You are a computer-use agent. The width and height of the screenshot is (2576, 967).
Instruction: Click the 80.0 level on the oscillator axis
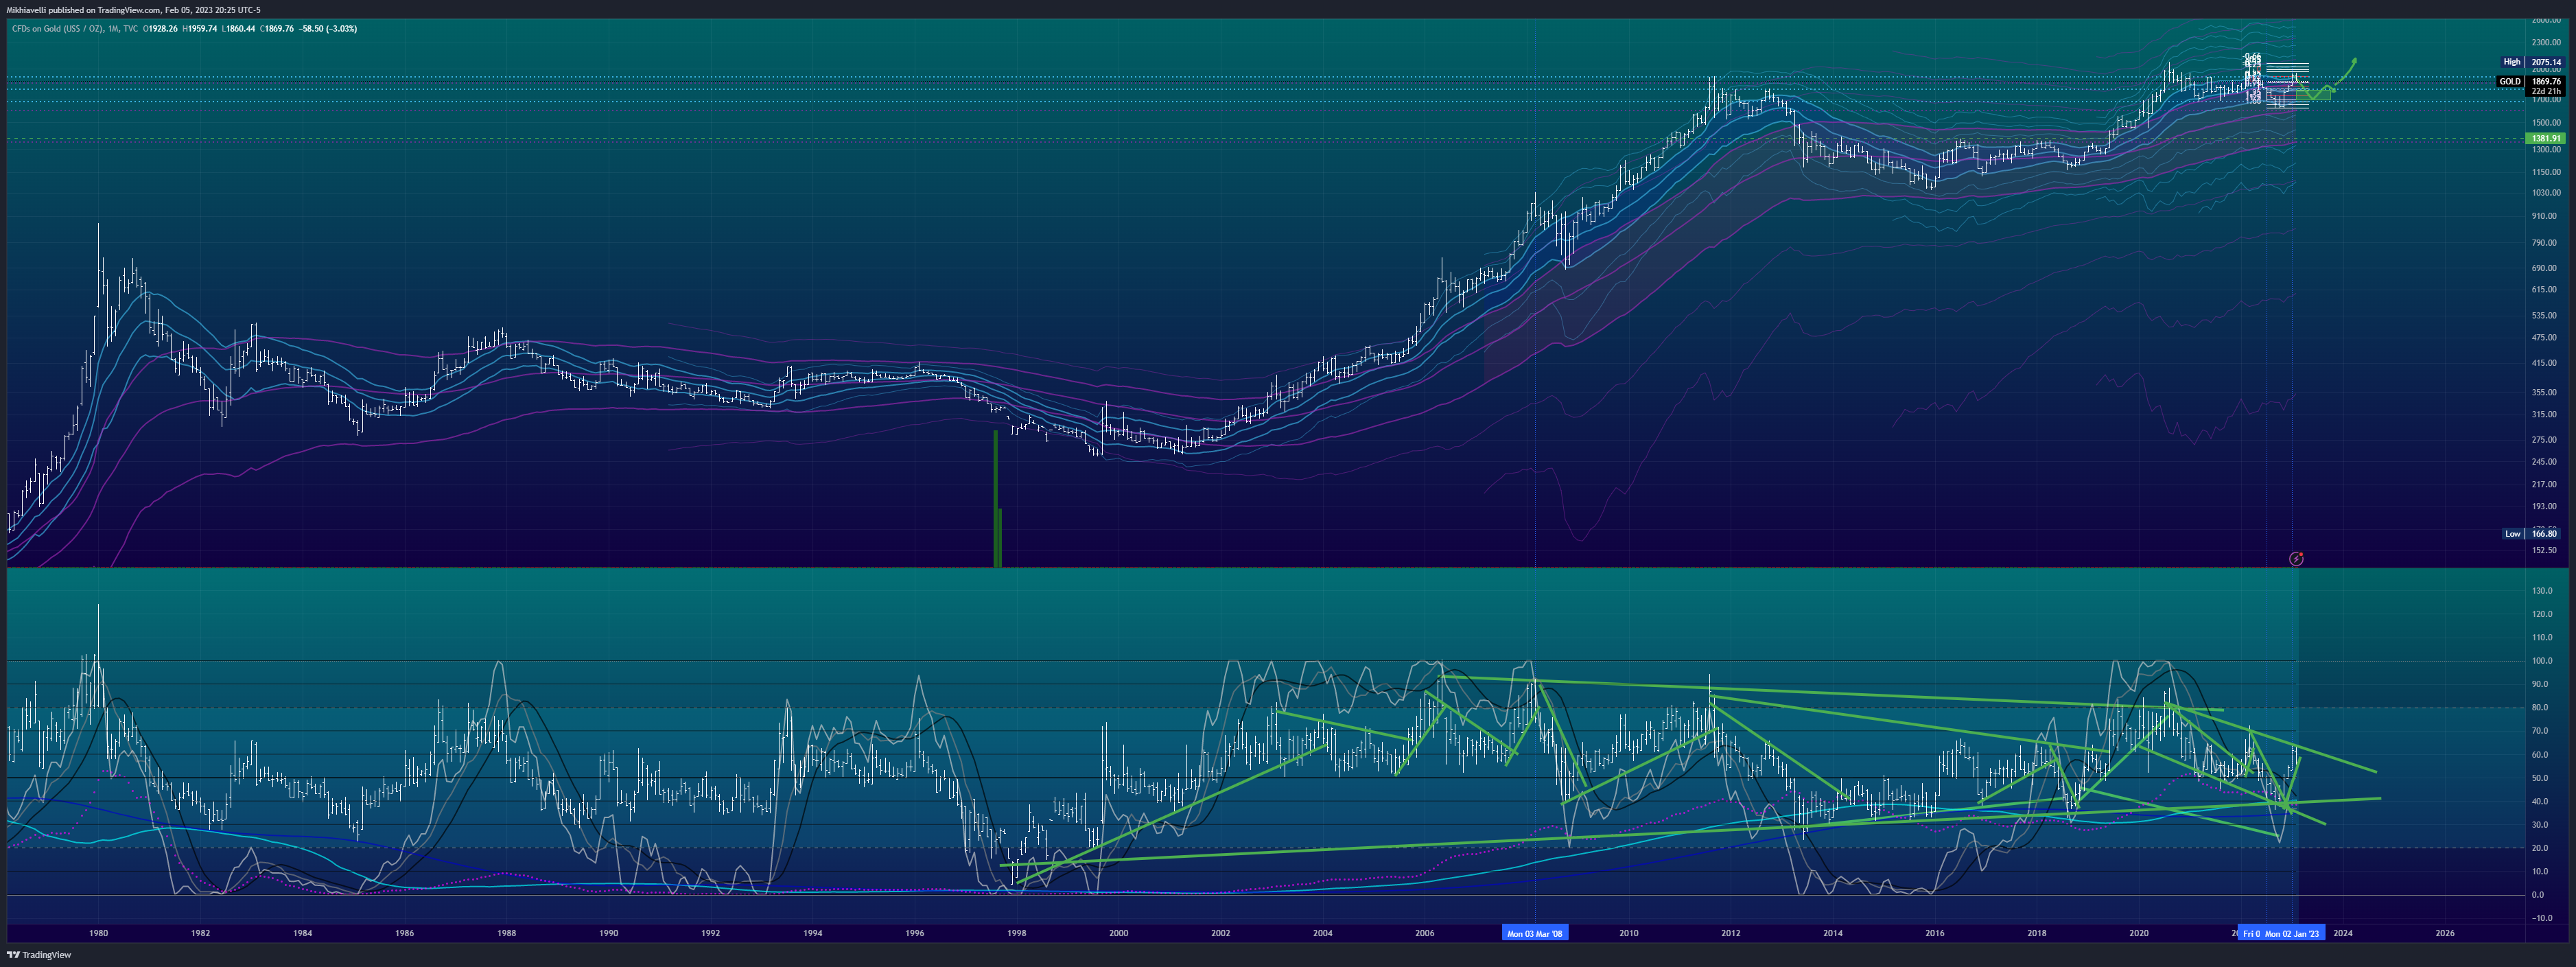tap(2542, 708)
